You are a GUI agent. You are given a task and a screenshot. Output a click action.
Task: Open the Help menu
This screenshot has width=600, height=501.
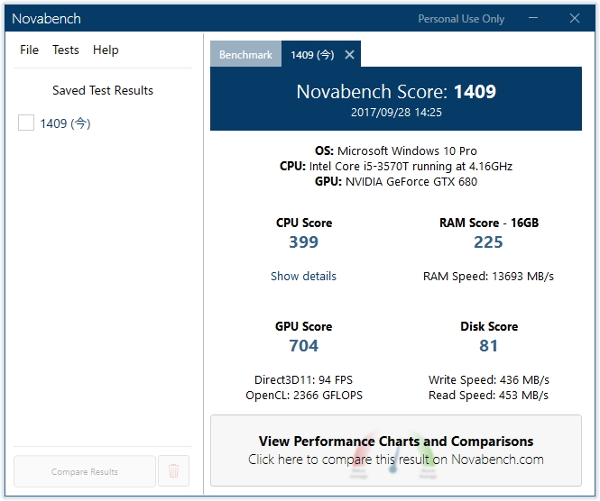(x=106, y=50)
